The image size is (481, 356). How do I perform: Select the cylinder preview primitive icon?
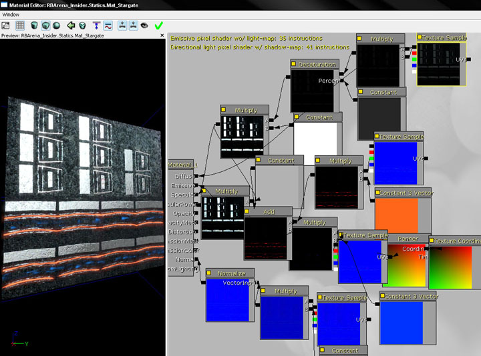pyautogui.click(x=34, y=25)
